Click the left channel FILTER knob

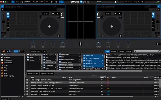click(63, 44)
